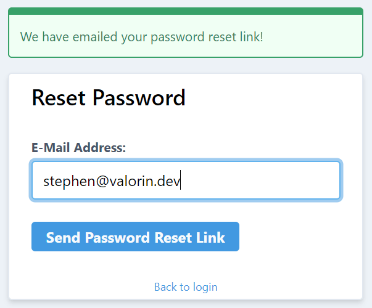Place cursor in stephen@valorin.dev text
The height and width of the screenshot is (308, 372).
[112, 181]
